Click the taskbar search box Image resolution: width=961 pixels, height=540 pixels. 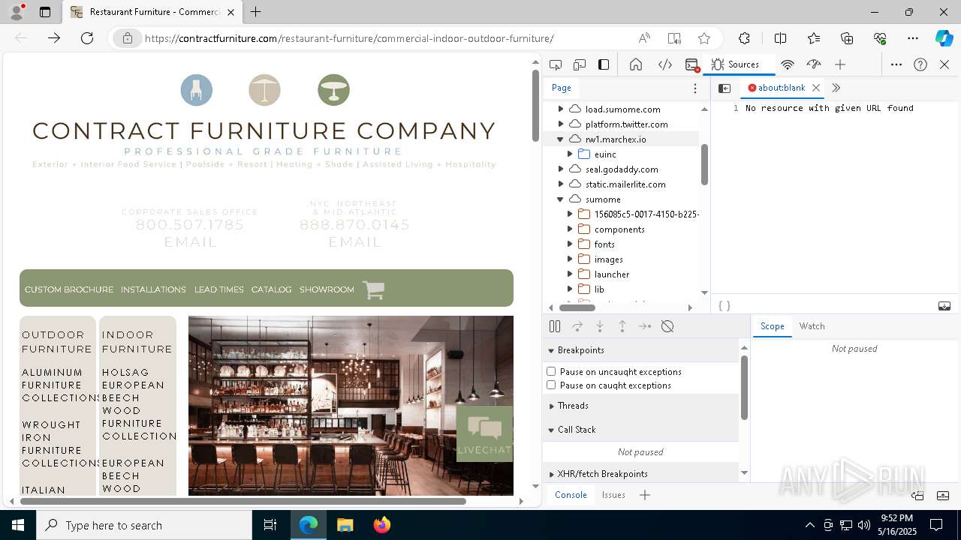pyautogui.click(x=144, y=525)
